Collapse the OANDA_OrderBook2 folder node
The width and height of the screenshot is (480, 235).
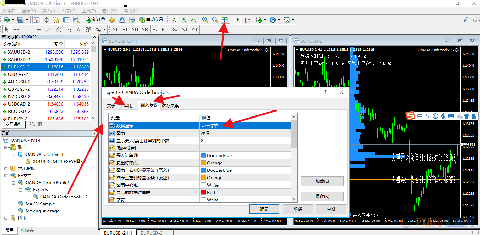pyautogui.click(x=13, y=182)
